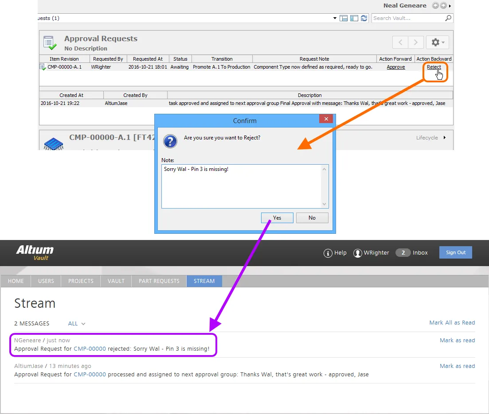Open CMP-00000 link in processed message
The width and height of the screenshot is (489, 414).
pyautogui.click(x=90, y=374)
